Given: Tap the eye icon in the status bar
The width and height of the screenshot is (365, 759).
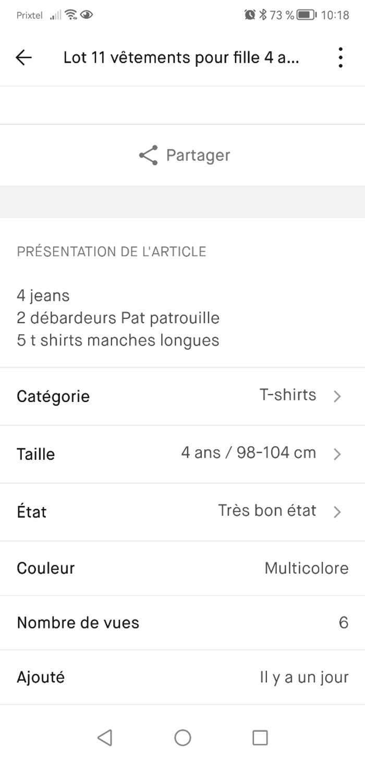Looking at the screenshot, I should (x=87, y=15).
